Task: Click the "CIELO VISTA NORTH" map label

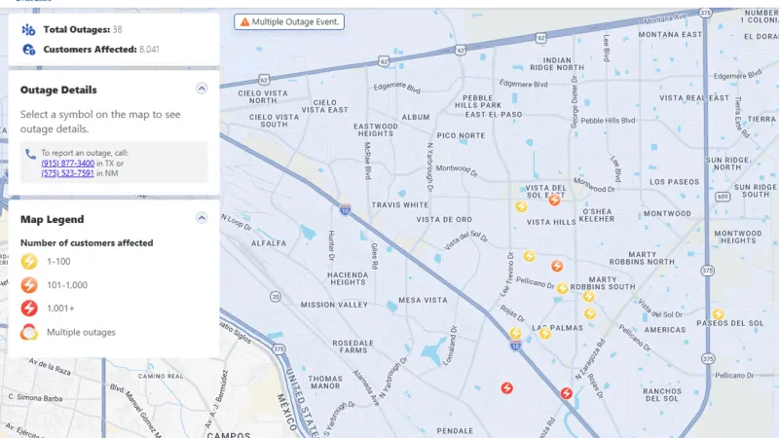Action: click(263, 96)
